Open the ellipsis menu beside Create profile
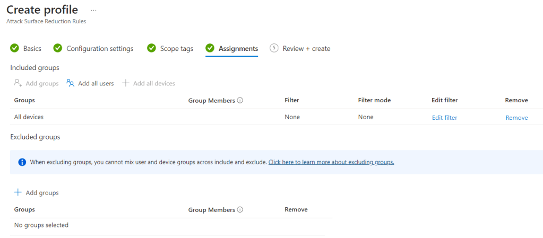Image resolution: width=543 pixels, height=238 pixels. coord(94,10)
